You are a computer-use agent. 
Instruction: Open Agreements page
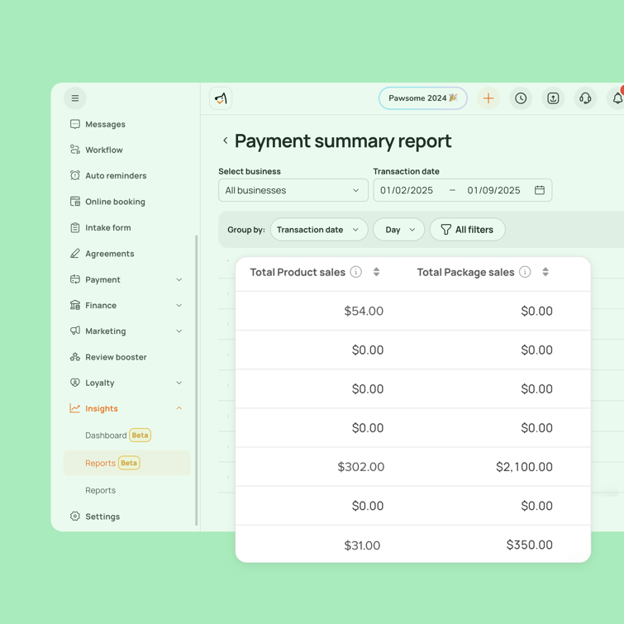pyautogui.click(x=109, y=254)
